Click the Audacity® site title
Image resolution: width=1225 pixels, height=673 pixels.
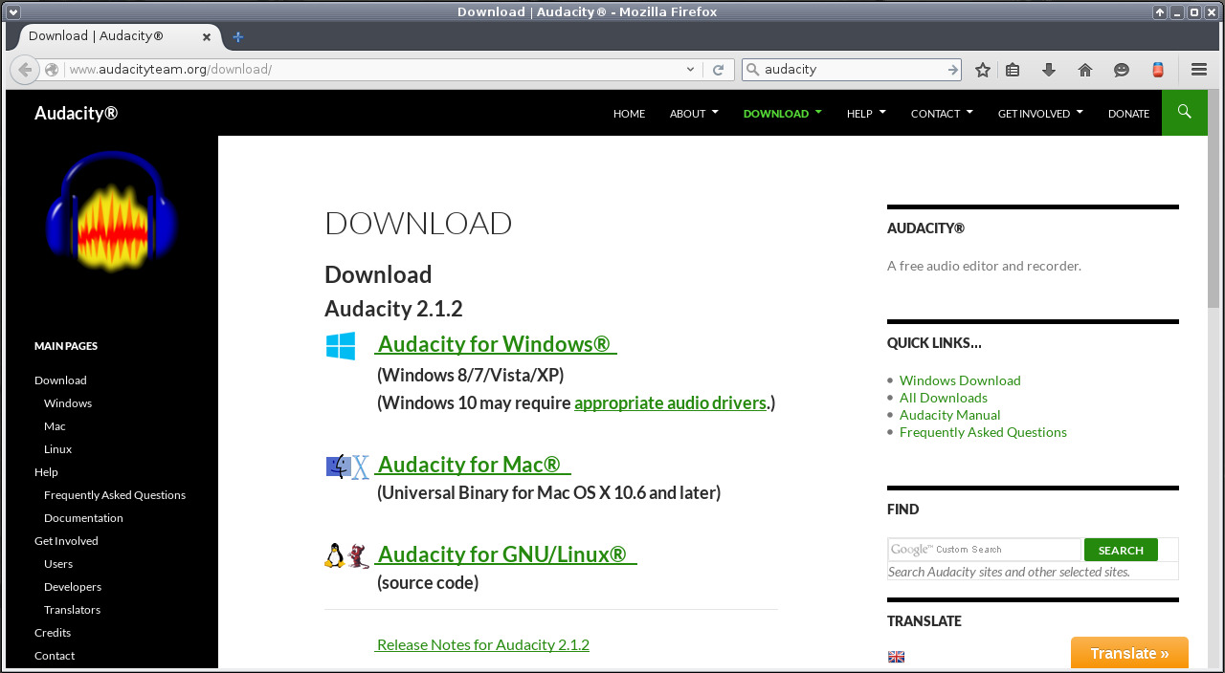(x=77, y=113)
